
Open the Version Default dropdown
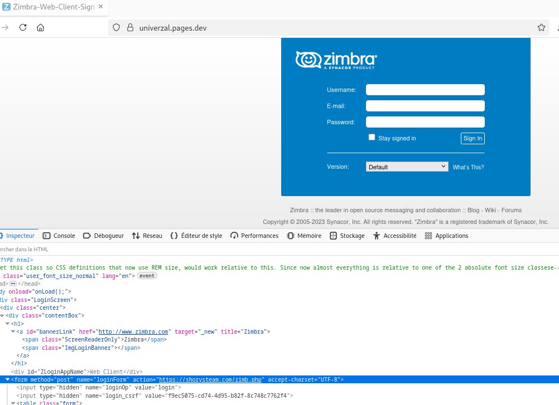(x=407, y=167)
